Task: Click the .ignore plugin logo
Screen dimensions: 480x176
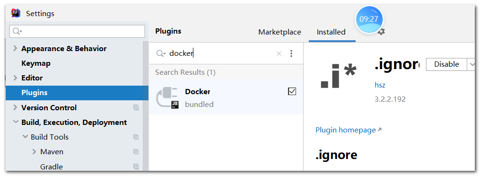Action: coord(338,76)
